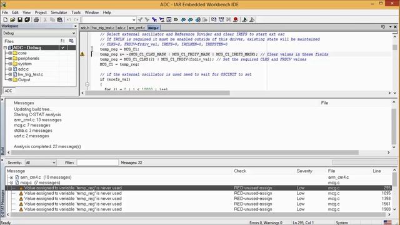Open the Tools menu
Screen dimensions: 400x225
click(76, 12)
